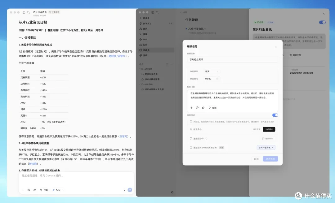Open 数字员工 in the sidebar
This screenshot has width=335, height=203.
coord(156,24)
